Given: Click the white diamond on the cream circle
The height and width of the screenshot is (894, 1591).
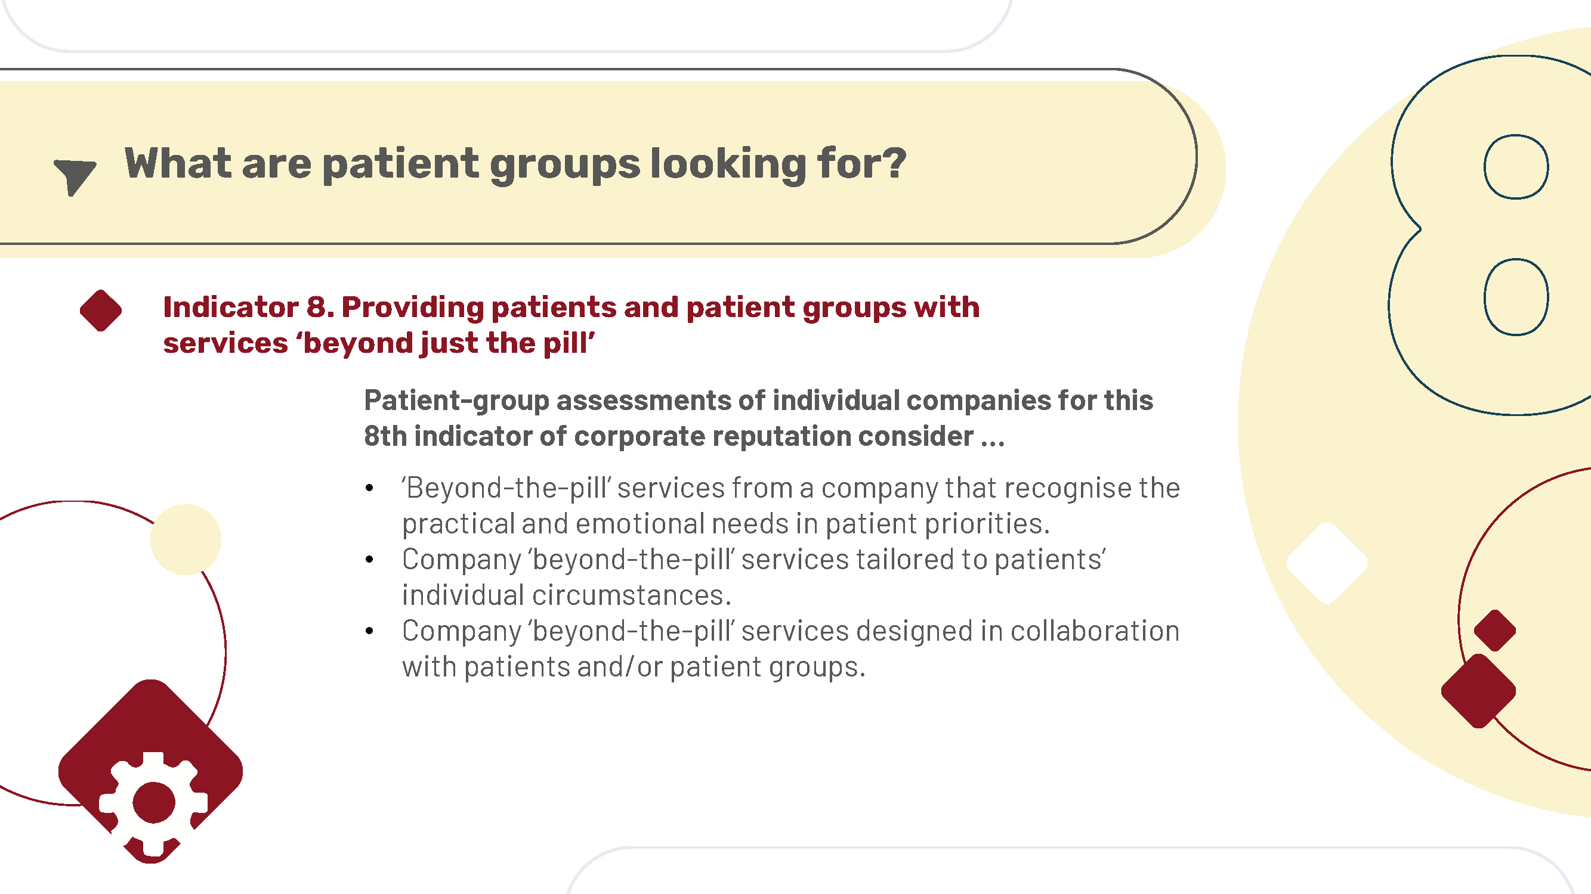Looking at the screenshot, I should tap(1327, 563).
